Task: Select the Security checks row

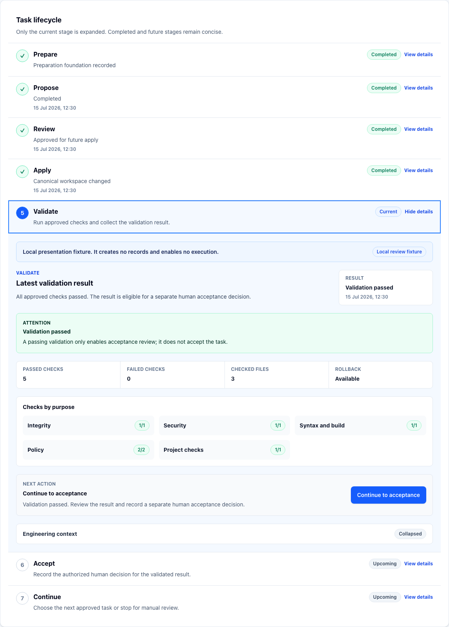Action: [224, 425]
